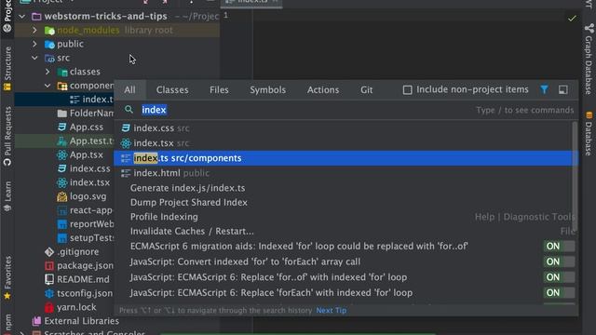Viewport: 596px width, 335px height.
Task: Open index.html public search result
Action: pos(345,173)
